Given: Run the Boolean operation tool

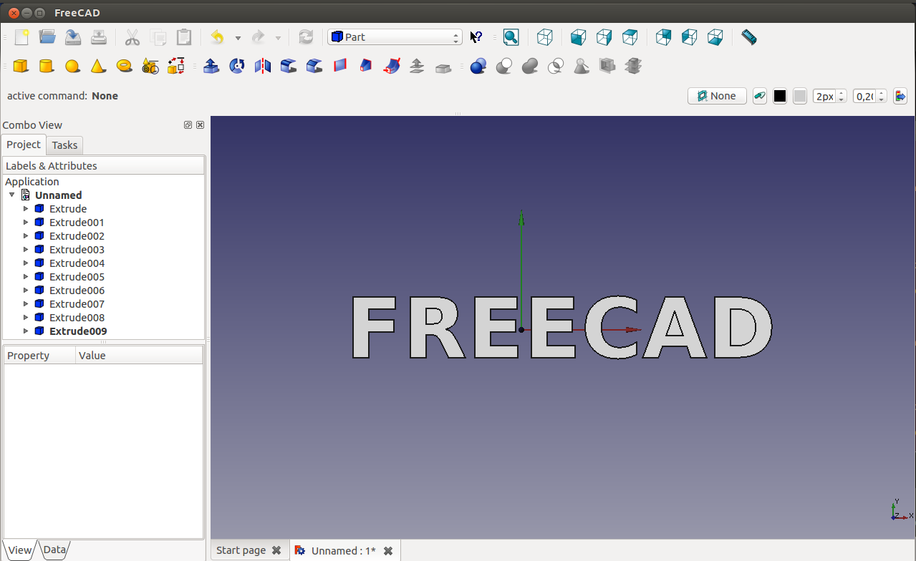Looking at the screenshot, I should pyautogui.click(x=478, y=67).
